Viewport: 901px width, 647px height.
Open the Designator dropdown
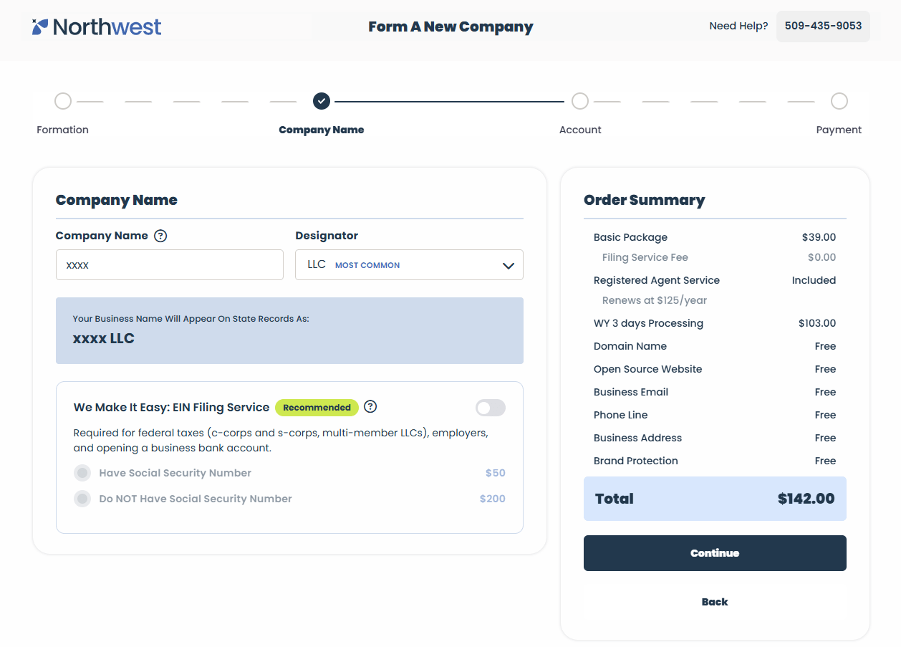(409, 264)
